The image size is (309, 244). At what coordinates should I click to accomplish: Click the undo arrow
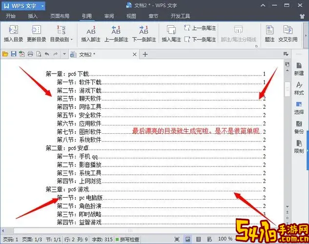47,54
